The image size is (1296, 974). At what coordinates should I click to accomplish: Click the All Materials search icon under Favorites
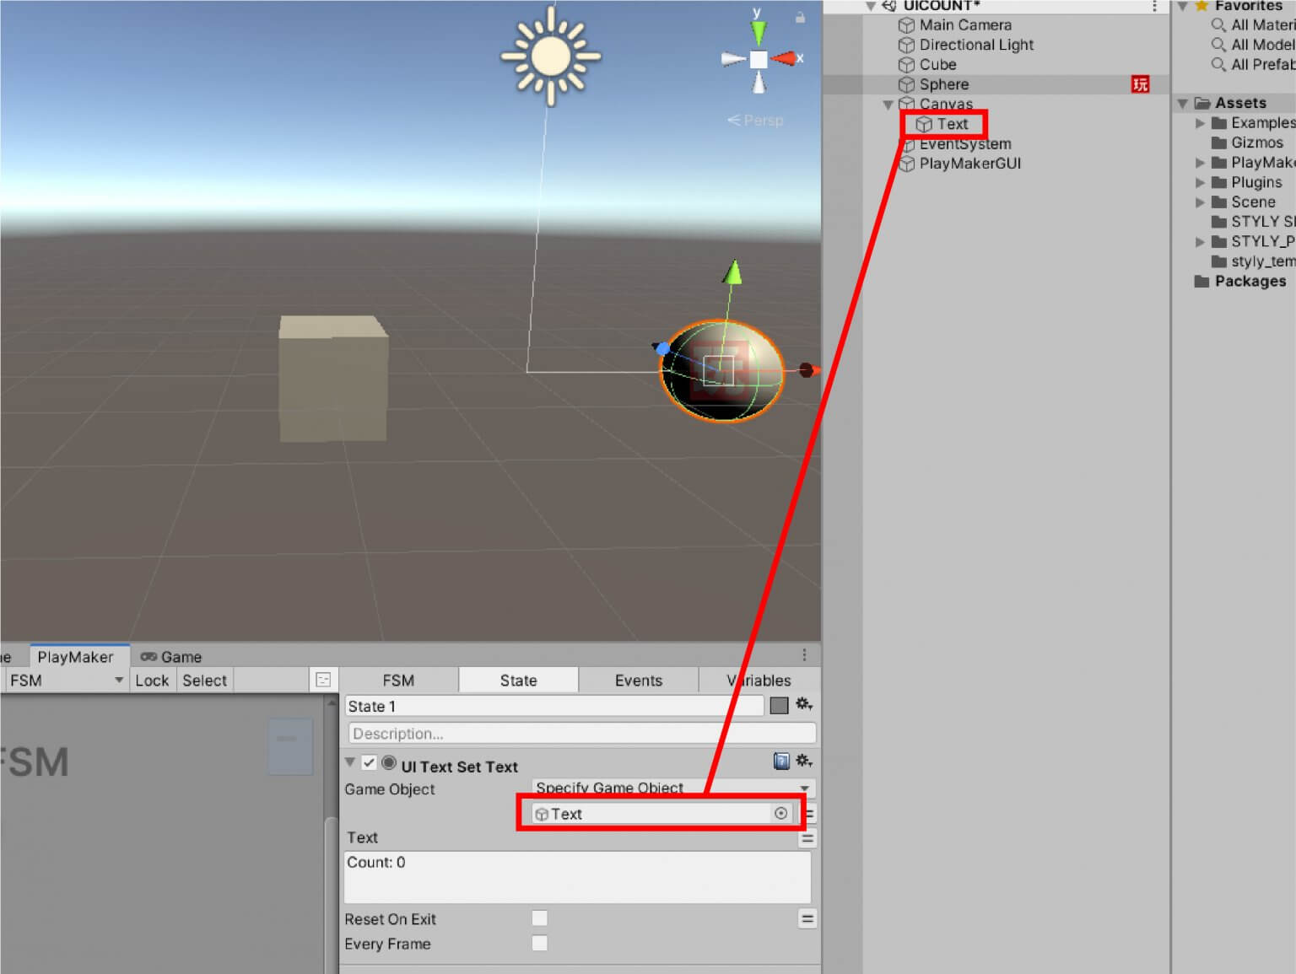[1217, 24]
